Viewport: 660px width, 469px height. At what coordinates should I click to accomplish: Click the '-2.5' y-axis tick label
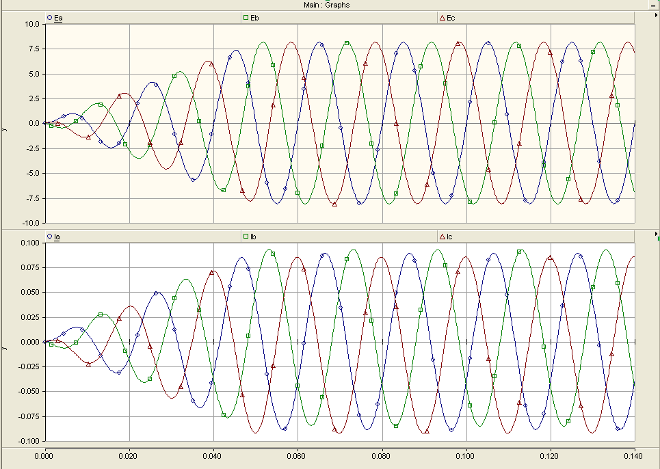click(x=33, y=148)
